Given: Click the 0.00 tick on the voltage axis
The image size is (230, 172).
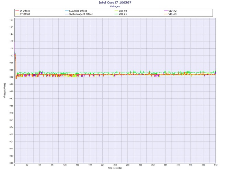Looking at the screenshot, I should 11,163.
